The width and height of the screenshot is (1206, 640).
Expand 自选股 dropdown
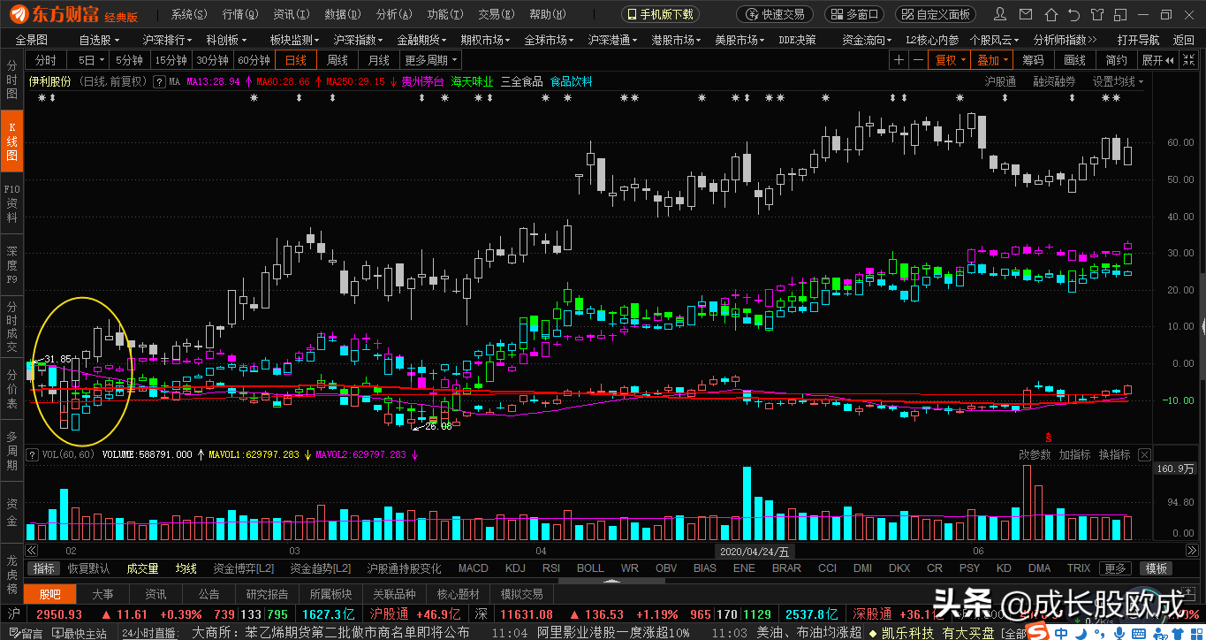[99, 40]
